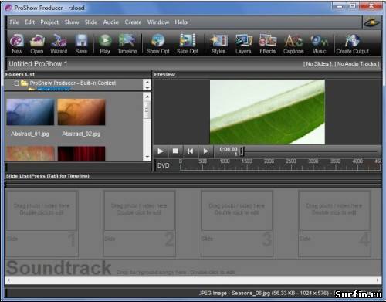Click the Create Output icon
This screenshot has height=302, width=386.
point(352,44)
